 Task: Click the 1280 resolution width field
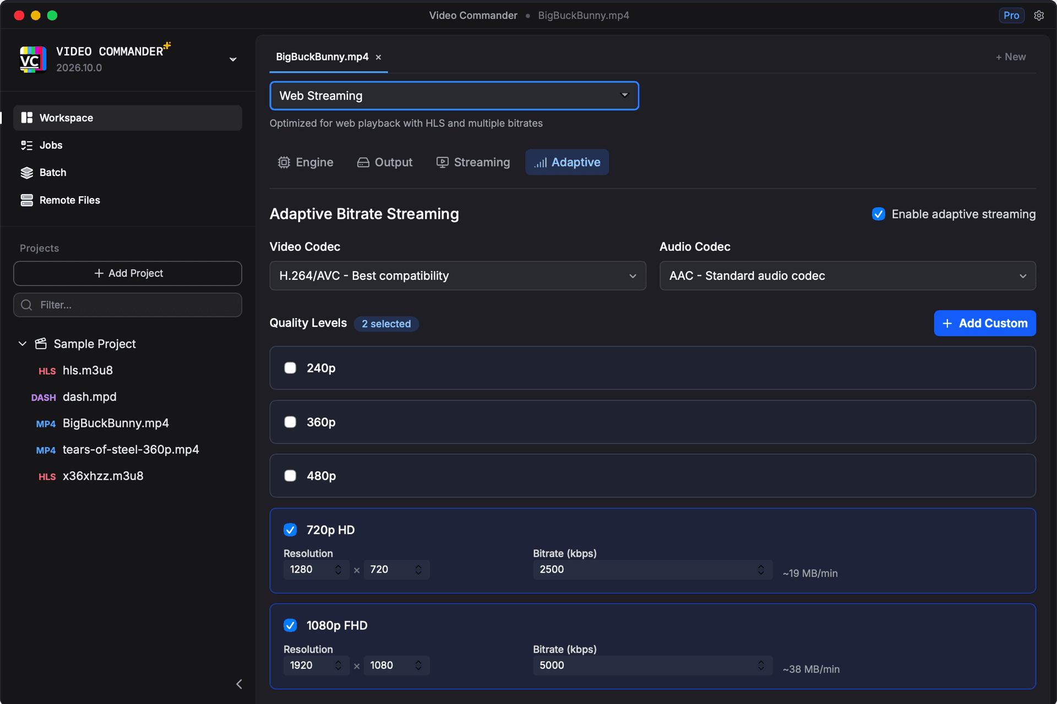click(x=316, y=569)
